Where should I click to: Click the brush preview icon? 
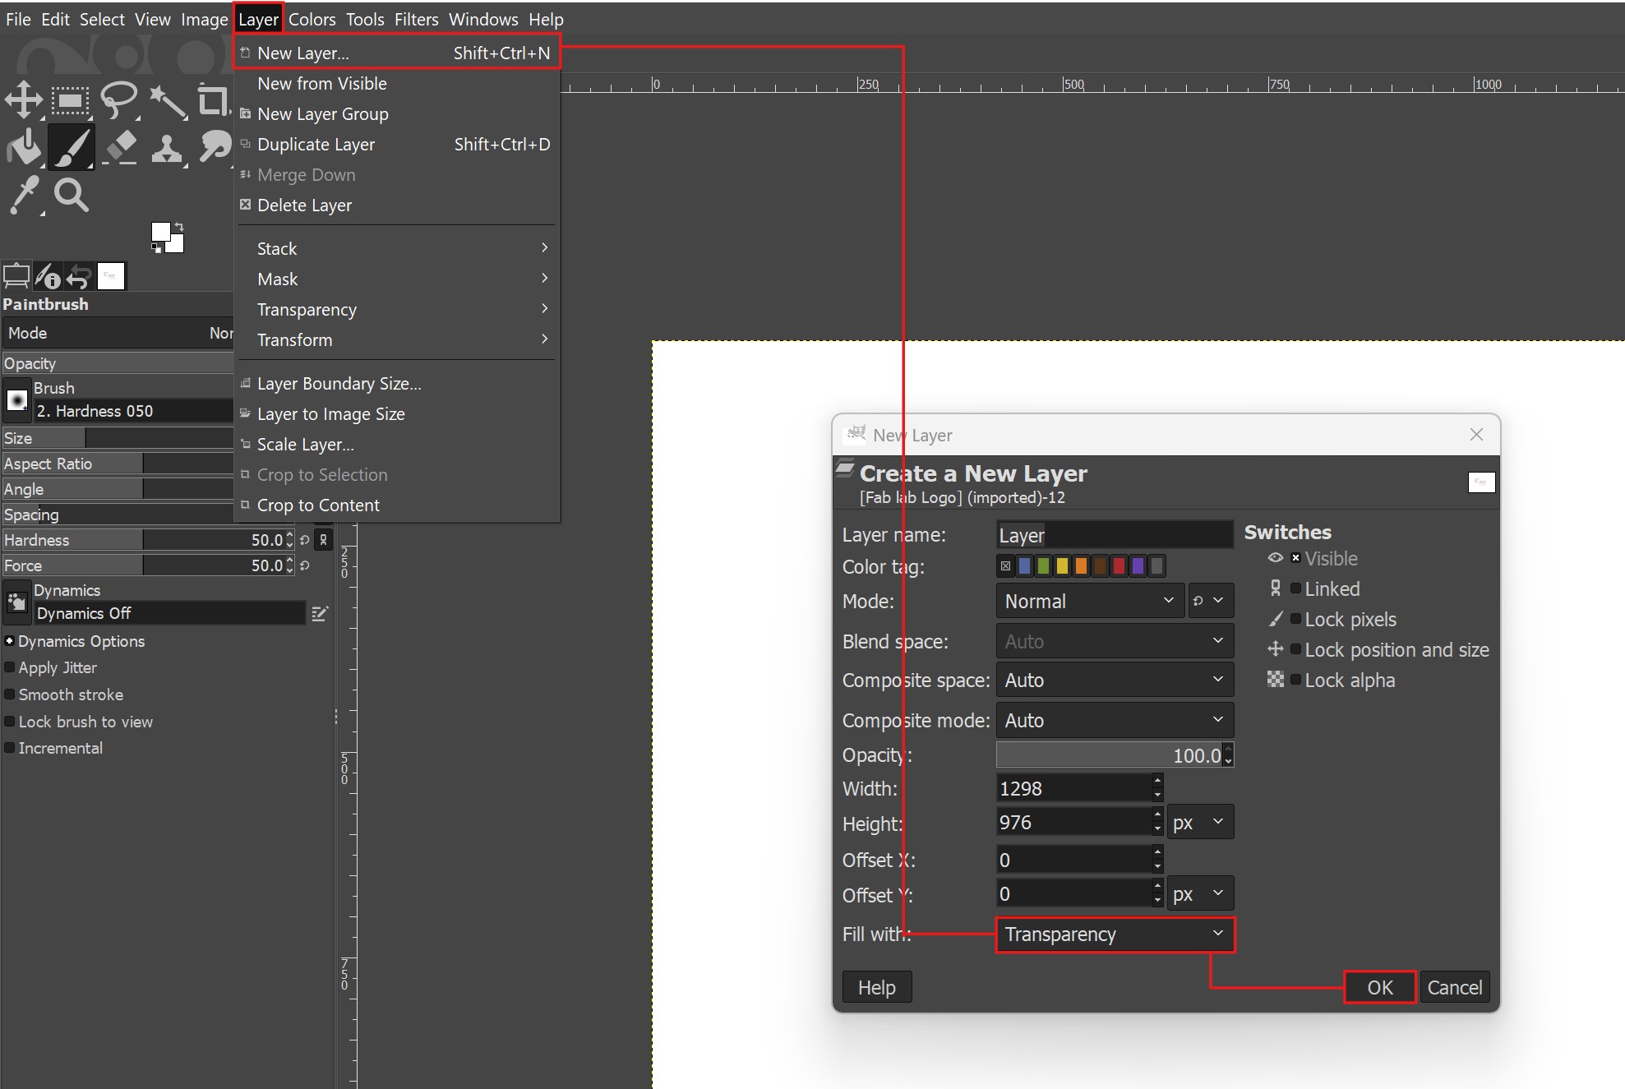17,400
